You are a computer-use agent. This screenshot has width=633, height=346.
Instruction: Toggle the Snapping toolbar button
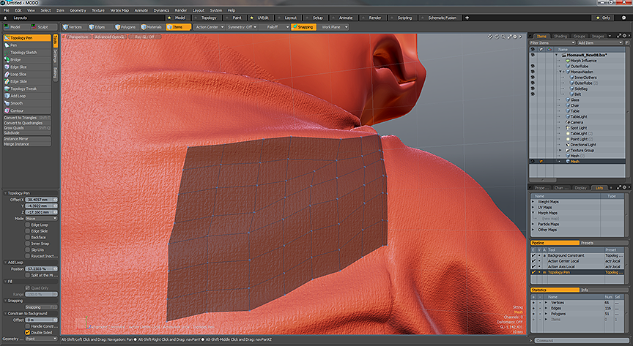[x=303, y=27]
